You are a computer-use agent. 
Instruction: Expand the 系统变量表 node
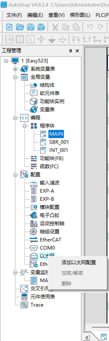click(x=15, y=69)
